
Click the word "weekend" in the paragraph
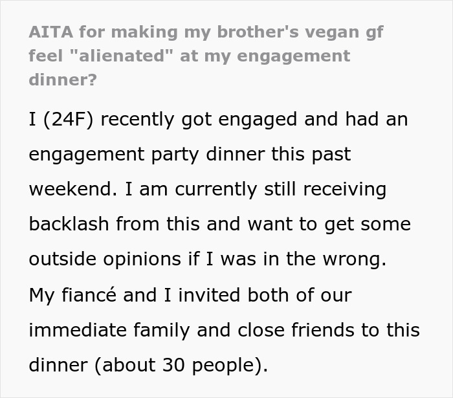[x=67, y=190]
